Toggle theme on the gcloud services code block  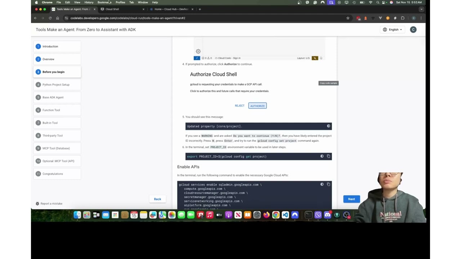(322, 185)
